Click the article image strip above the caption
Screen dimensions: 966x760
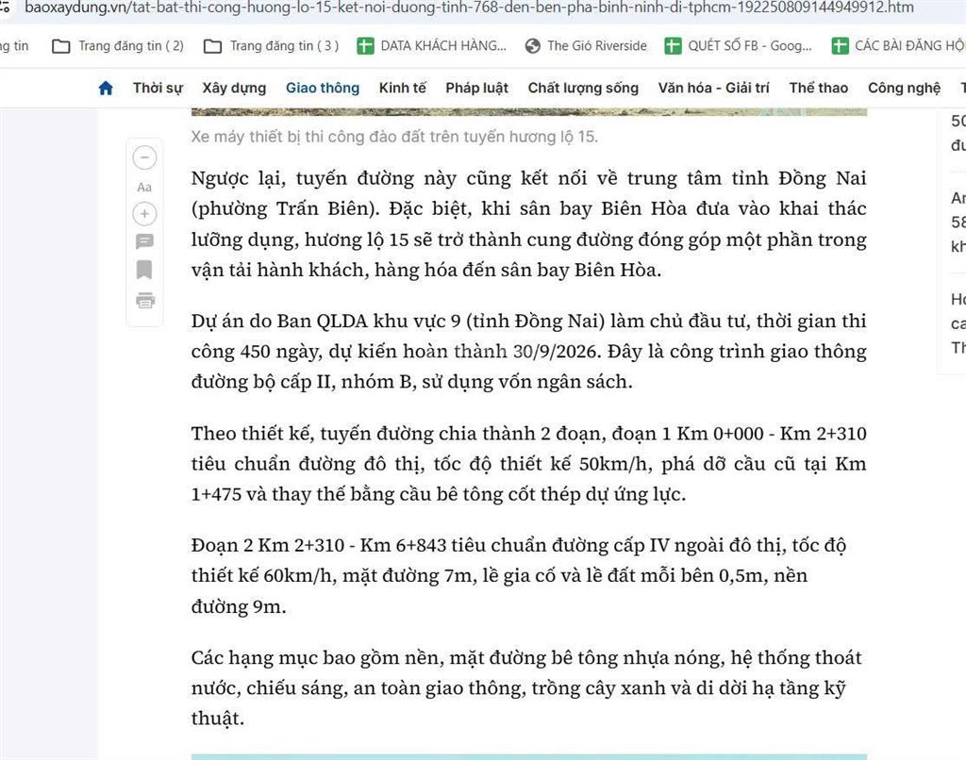pyautogui.click(x=528, y=112)
